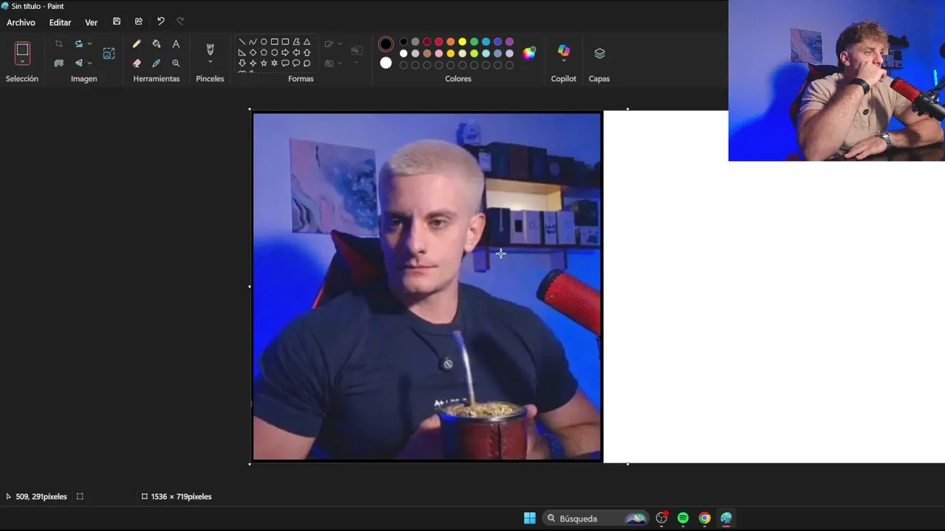Screen dimensions: 945x531
Task: Click the Share icon next to Save
Action: tap(139, 21)
